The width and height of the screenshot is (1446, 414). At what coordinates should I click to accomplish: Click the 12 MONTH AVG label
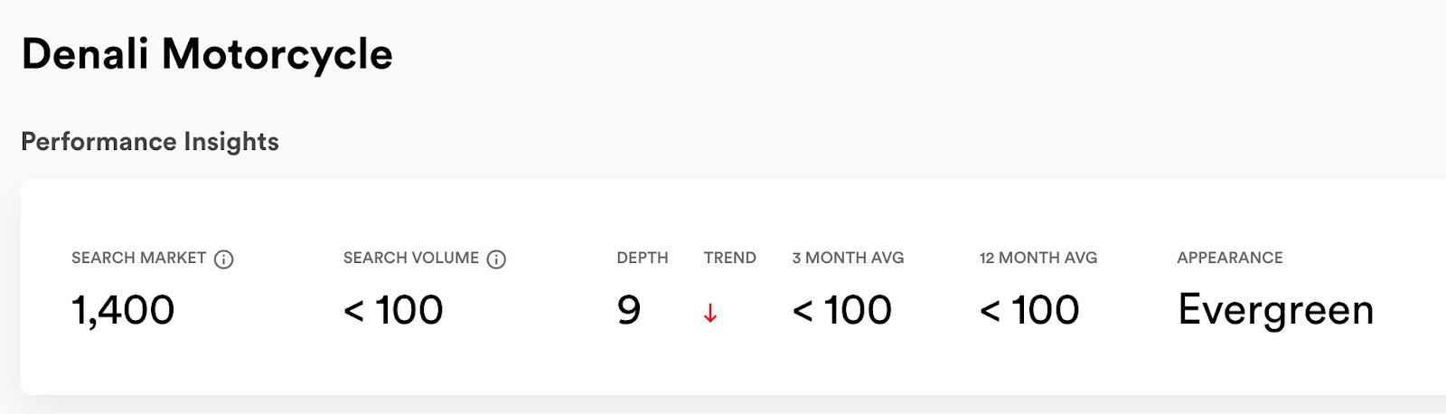pyautogui.click(x=1038, y=258)
